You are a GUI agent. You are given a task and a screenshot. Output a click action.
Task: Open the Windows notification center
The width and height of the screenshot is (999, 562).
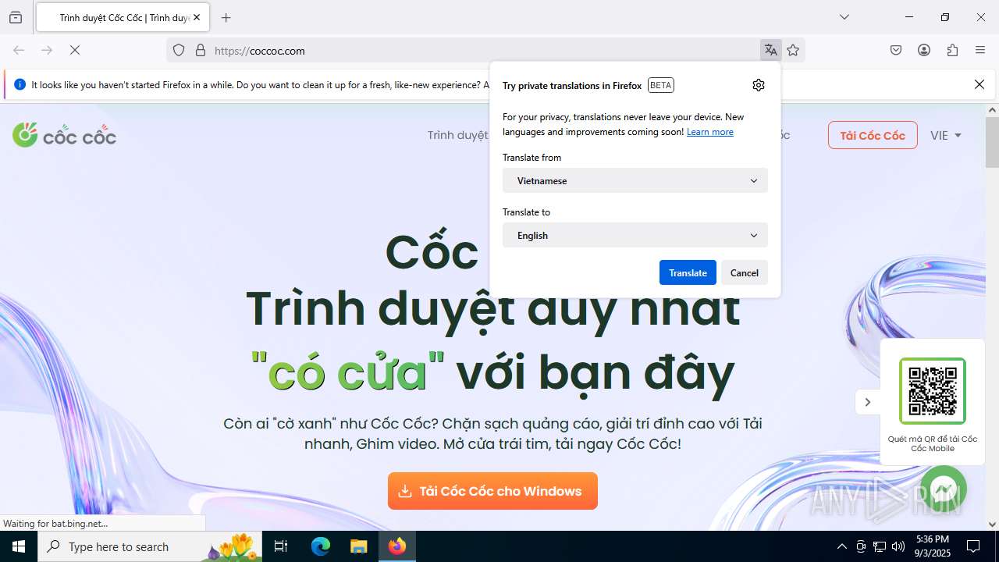[973, 546]
